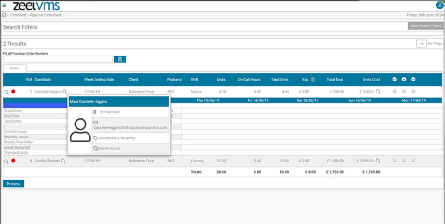Click magnifier next to Cynthia Roberts name
The image size is (445, 224).
[x=64, y=161]
